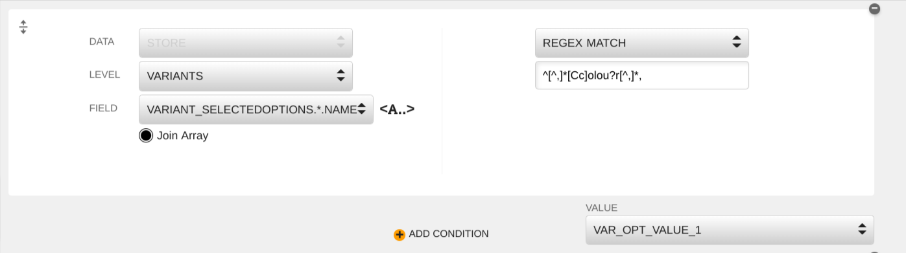The height and width of the screenshot is (253, 906).
Task: Remove this condition with the minus icon
Action: pos(874,9)
